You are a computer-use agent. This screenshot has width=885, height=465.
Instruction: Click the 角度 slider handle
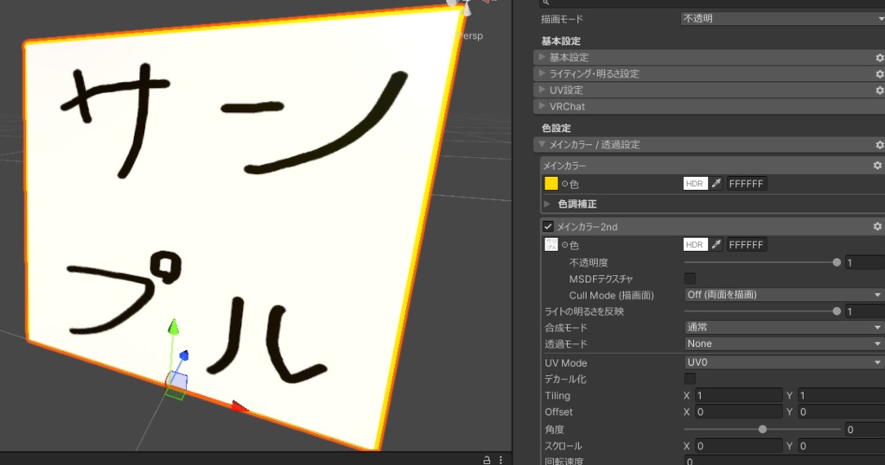pyautogui.click(x=762, y=430)
